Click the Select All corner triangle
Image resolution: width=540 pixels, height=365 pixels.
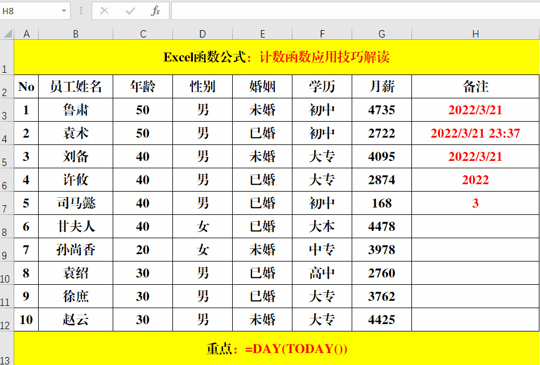[7, 34]
